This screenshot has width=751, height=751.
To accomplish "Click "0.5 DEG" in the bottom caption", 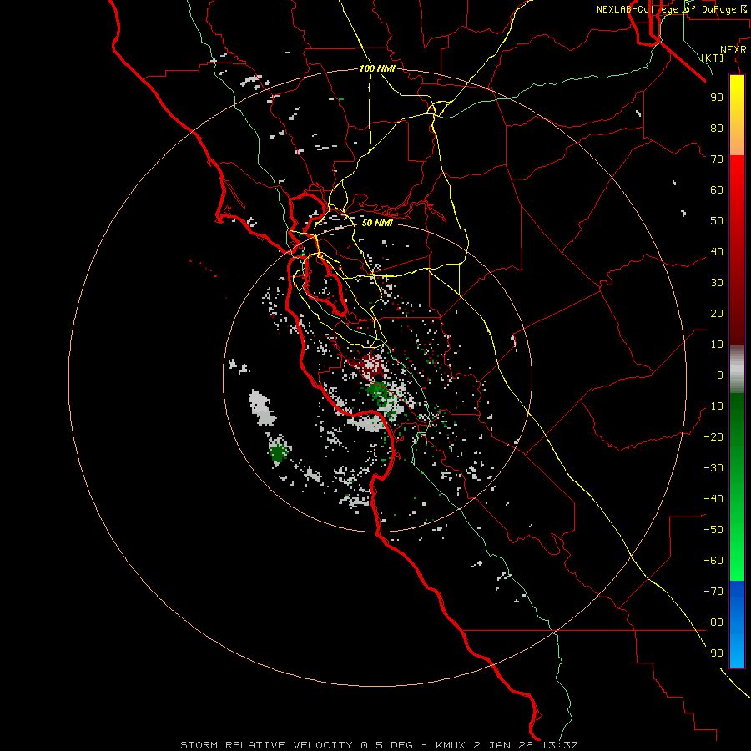I will pyautogui.click(x=386, y=745).
